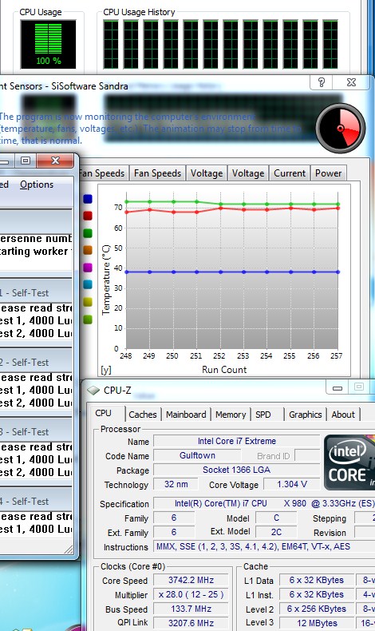The height and width of the screenshot is (631, 375).
Task: Toggle the red series color swatch
Action: coord(88,216)
